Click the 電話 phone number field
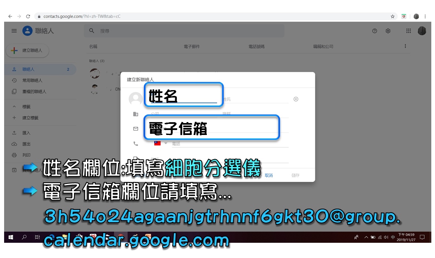435x258 pixels. coord(229,144)
